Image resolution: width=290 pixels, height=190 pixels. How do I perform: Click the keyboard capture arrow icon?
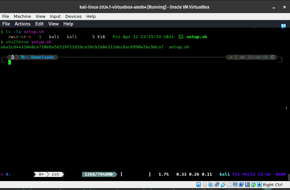259,185
